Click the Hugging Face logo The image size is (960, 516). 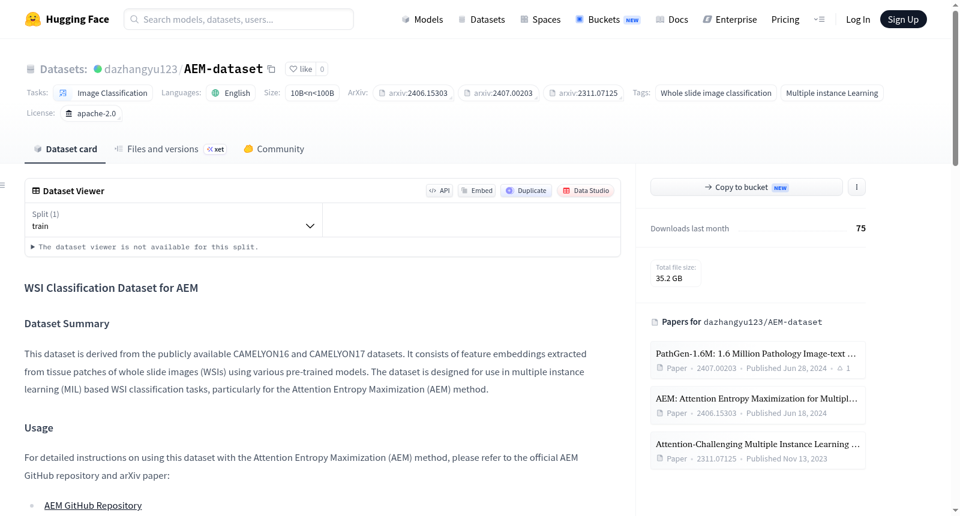67,19
